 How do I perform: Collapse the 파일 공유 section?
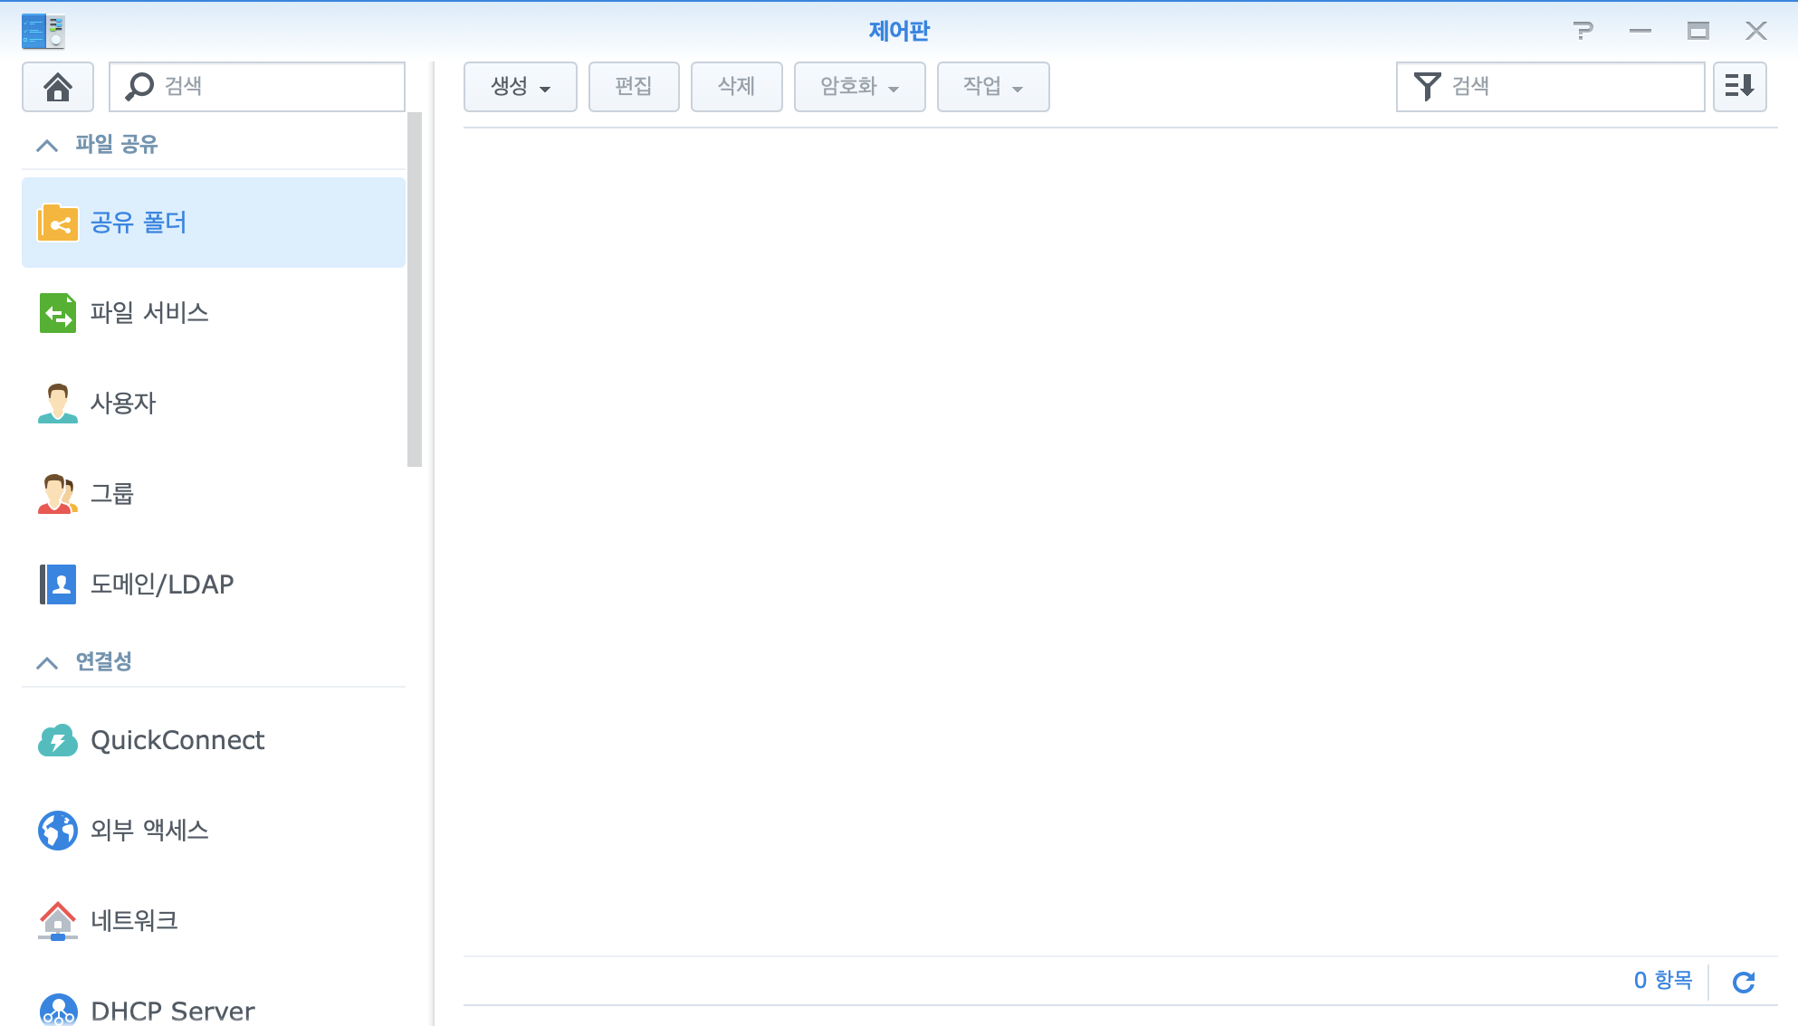(x=47, y=145)
